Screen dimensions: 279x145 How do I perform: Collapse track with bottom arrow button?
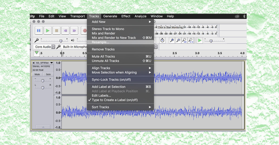coord(43,127)
